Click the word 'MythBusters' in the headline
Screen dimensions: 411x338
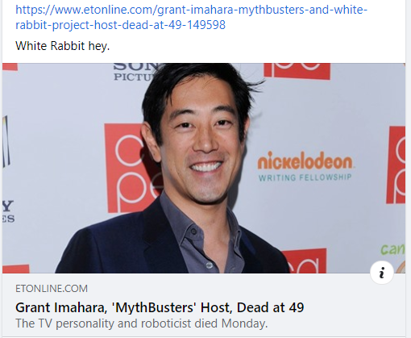point(154,307)
